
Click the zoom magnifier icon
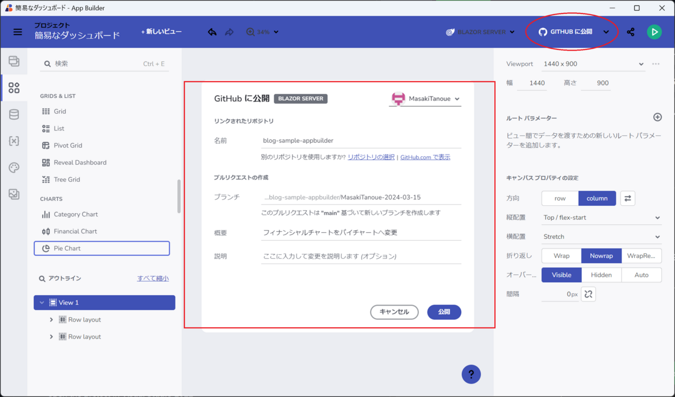click(x=250, y=32)
